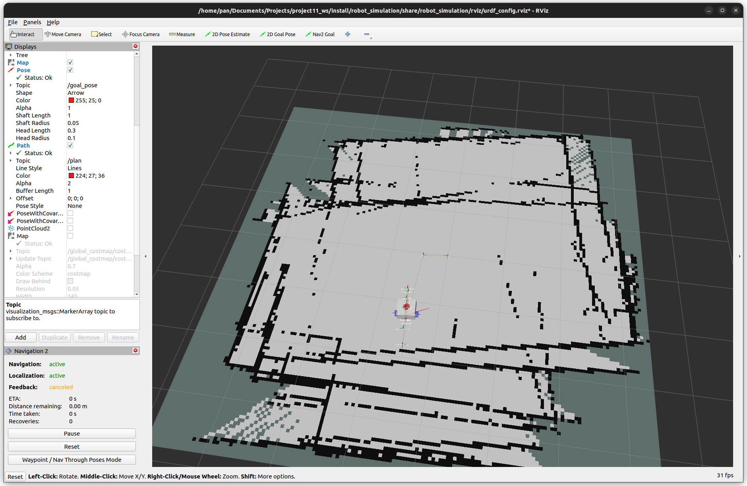747x486 pixels.
Task: Click the Displays panel monitor icon
Action: pos(9,46)
